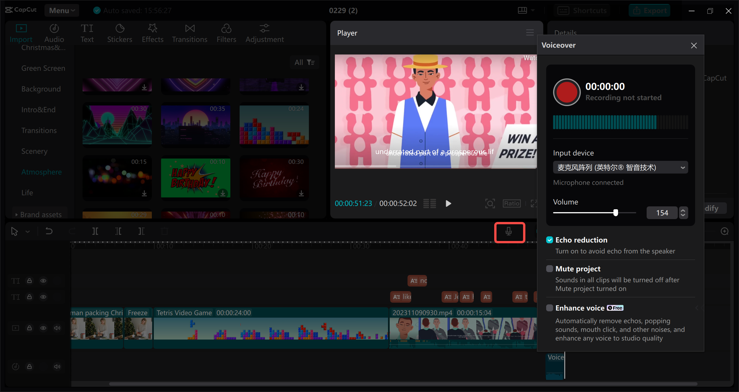Click the undo arrow icon
739x392 pixels.
tap(49, 231)
